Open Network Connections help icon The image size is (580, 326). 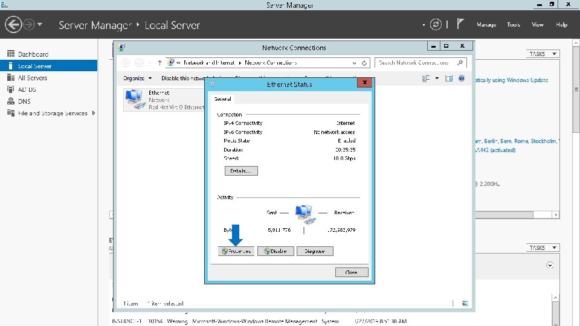pos(461,78)
